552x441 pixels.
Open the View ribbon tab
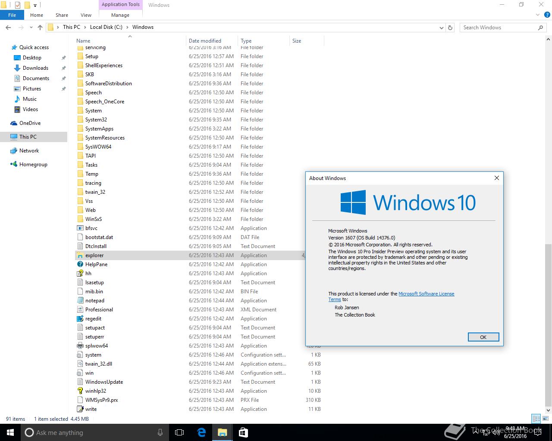tap(86, 15)
